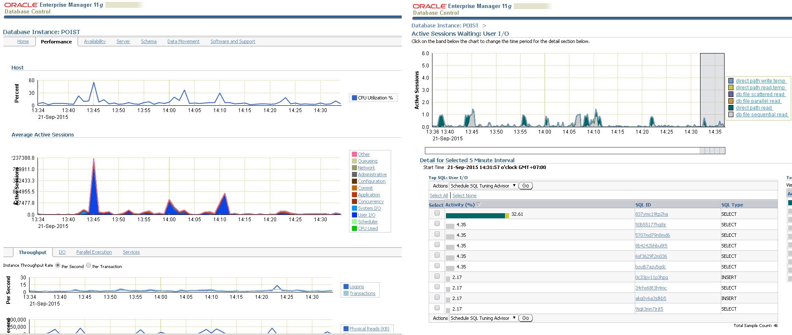
Task: Click the Logons legend color icon
Action: [346, 287]
